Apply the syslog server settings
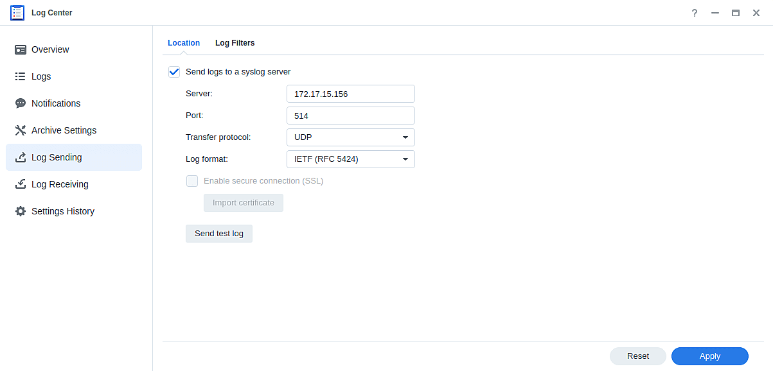 709,356
